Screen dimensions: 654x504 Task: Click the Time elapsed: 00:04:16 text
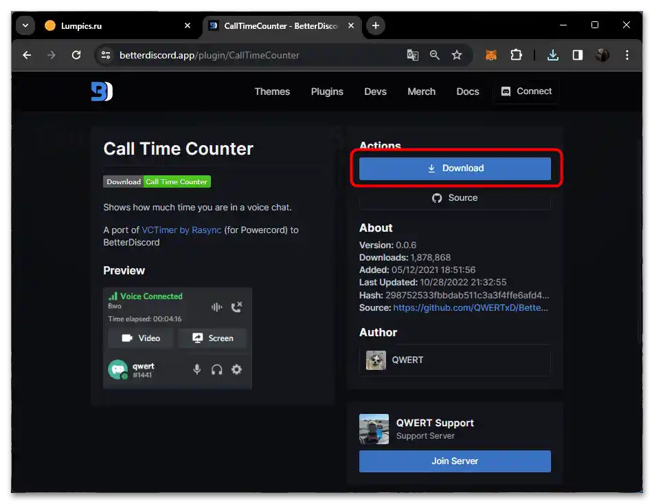point(145,319)
